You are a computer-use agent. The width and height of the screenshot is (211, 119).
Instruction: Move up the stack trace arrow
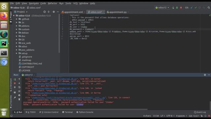pos(19,79)
